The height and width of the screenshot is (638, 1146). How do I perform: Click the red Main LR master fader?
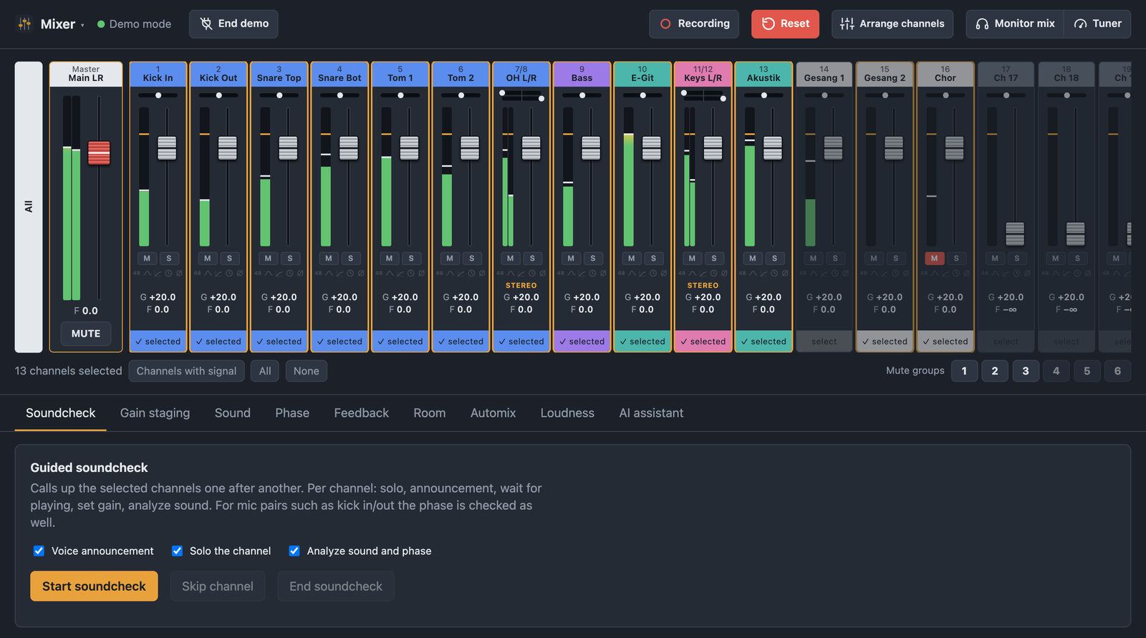coord(99,153)
